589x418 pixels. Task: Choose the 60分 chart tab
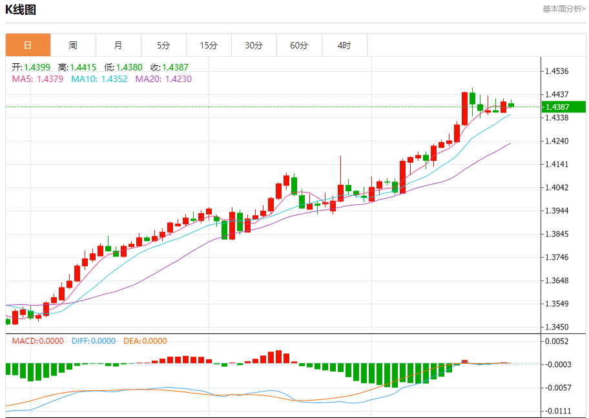click(300, 45)
